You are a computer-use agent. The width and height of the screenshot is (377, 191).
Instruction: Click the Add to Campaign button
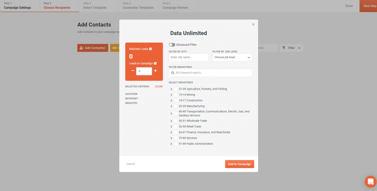(x=239, y=164)
